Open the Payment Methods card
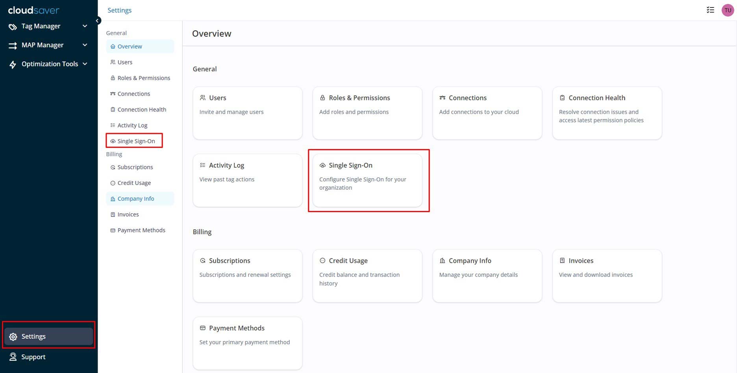 point(247,343)
